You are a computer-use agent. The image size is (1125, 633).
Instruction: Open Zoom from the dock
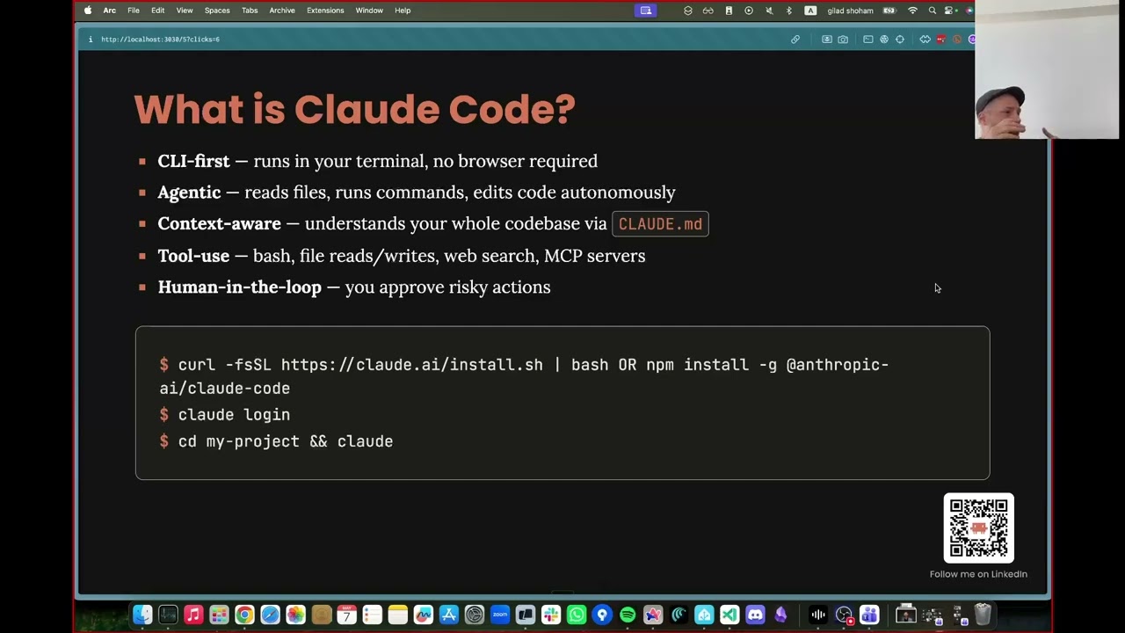[500, 615]
